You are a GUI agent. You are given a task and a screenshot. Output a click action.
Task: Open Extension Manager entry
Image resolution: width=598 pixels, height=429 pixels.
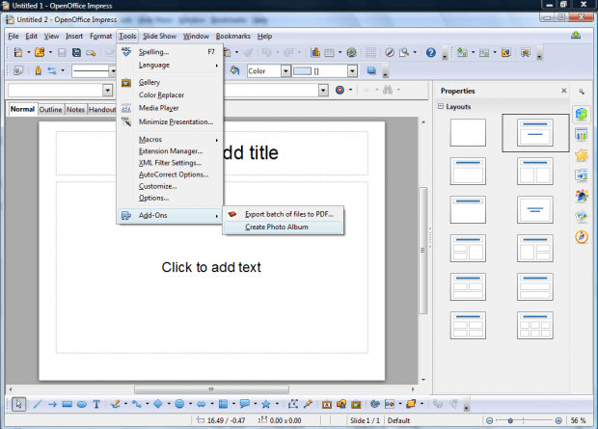click(x=170, y=151)
